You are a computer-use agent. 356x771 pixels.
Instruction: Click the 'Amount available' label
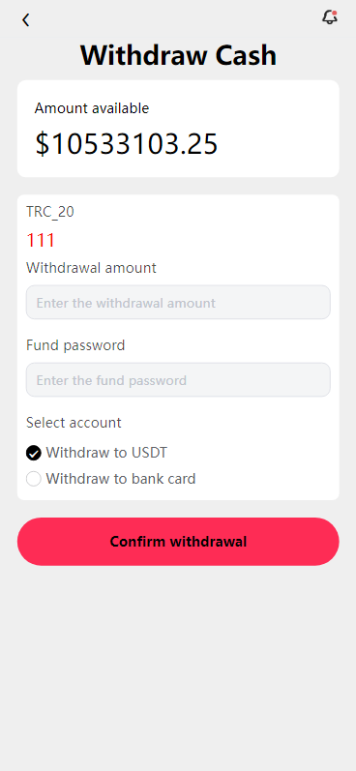coord(92,108)
